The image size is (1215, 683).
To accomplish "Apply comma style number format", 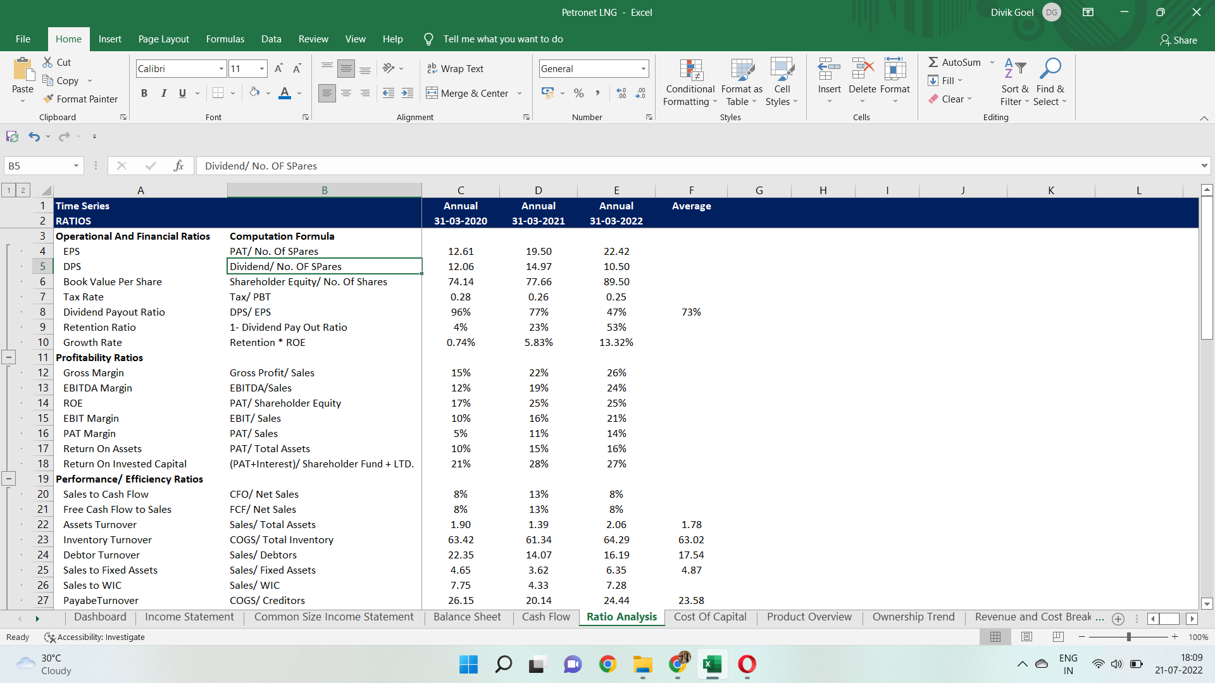I will click(x=597, y=93).
